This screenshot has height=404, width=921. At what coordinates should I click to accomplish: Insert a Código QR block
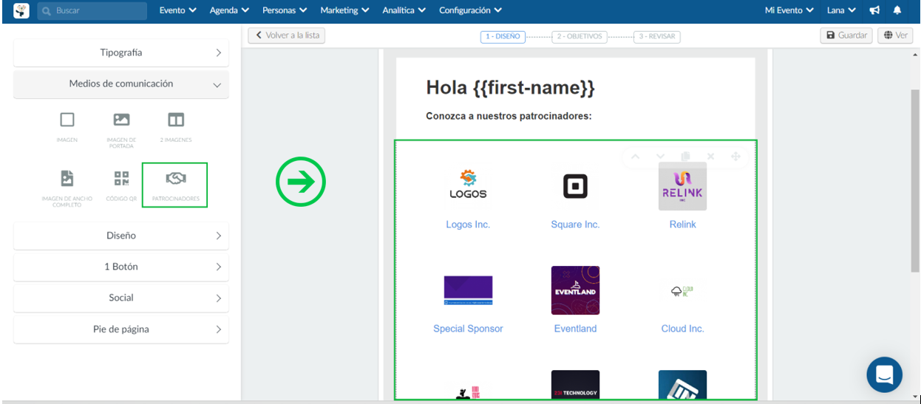pos(121,185)
